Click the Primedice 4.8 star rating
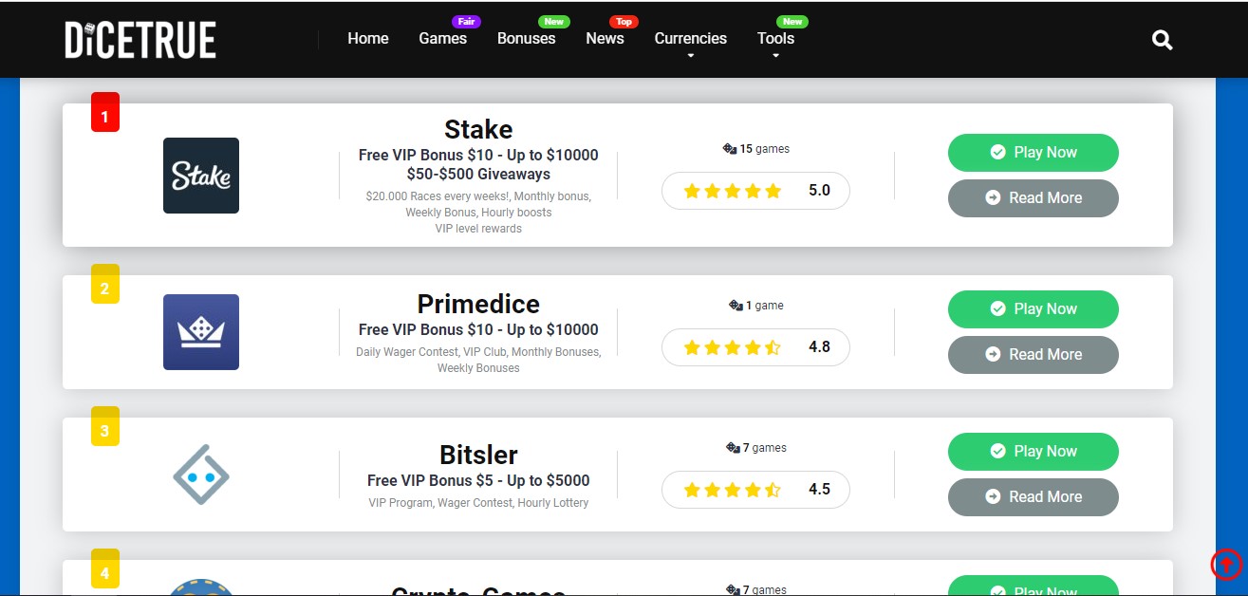Viewport: 1248px width, 596px height. 755,347
